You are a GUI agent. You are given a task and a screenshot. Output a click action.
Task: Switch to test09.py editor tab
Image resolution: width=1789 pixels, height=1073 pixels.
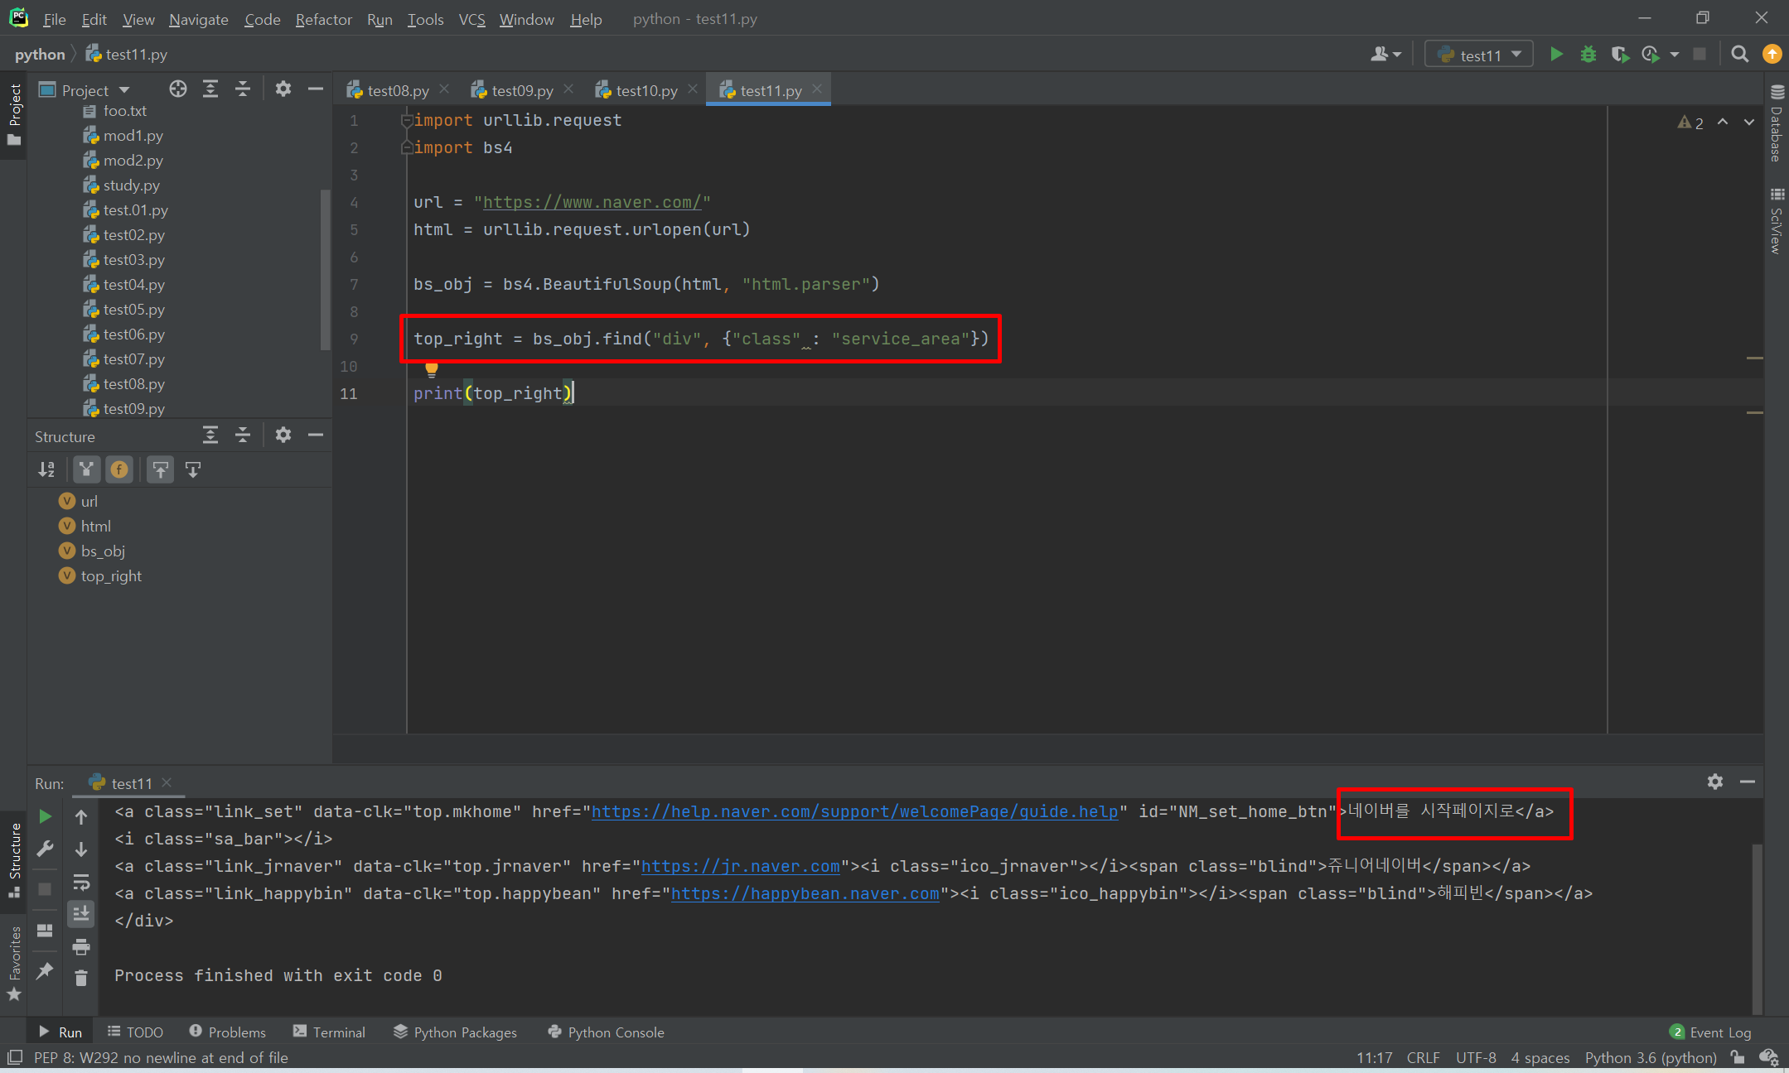pos(521,90)
